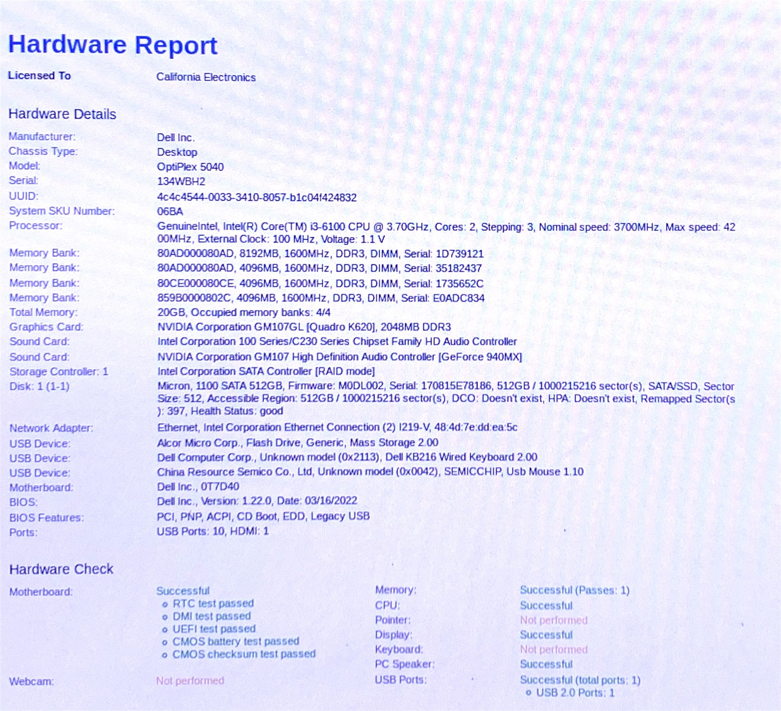This screenshot has height=711, width=781.
Task: Click the Licensed To label
Action: 40,76
